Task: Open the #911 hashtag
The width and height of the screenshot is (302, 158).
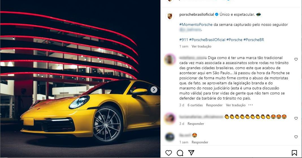Action: point(184,40)
